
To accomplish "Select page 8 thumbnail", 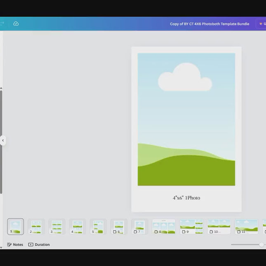I will pyautogui.click(x=164, y=226).
